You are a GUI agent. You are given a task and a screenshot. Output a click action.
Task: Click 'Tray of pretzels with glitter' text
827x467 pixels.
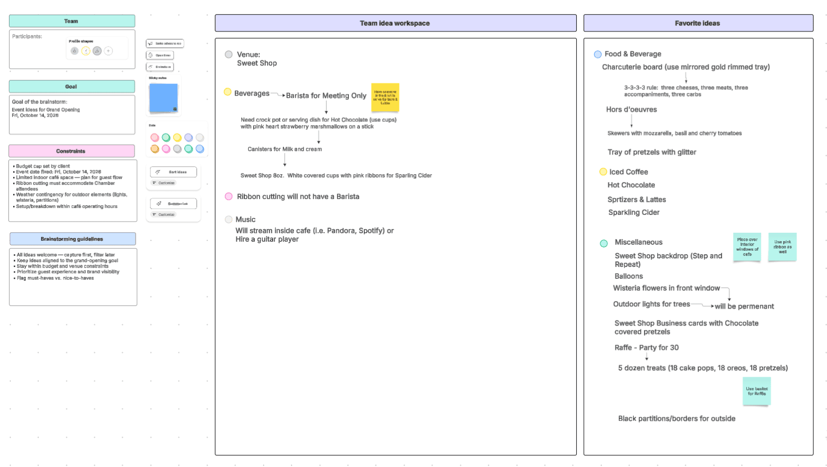coord(652,152)
